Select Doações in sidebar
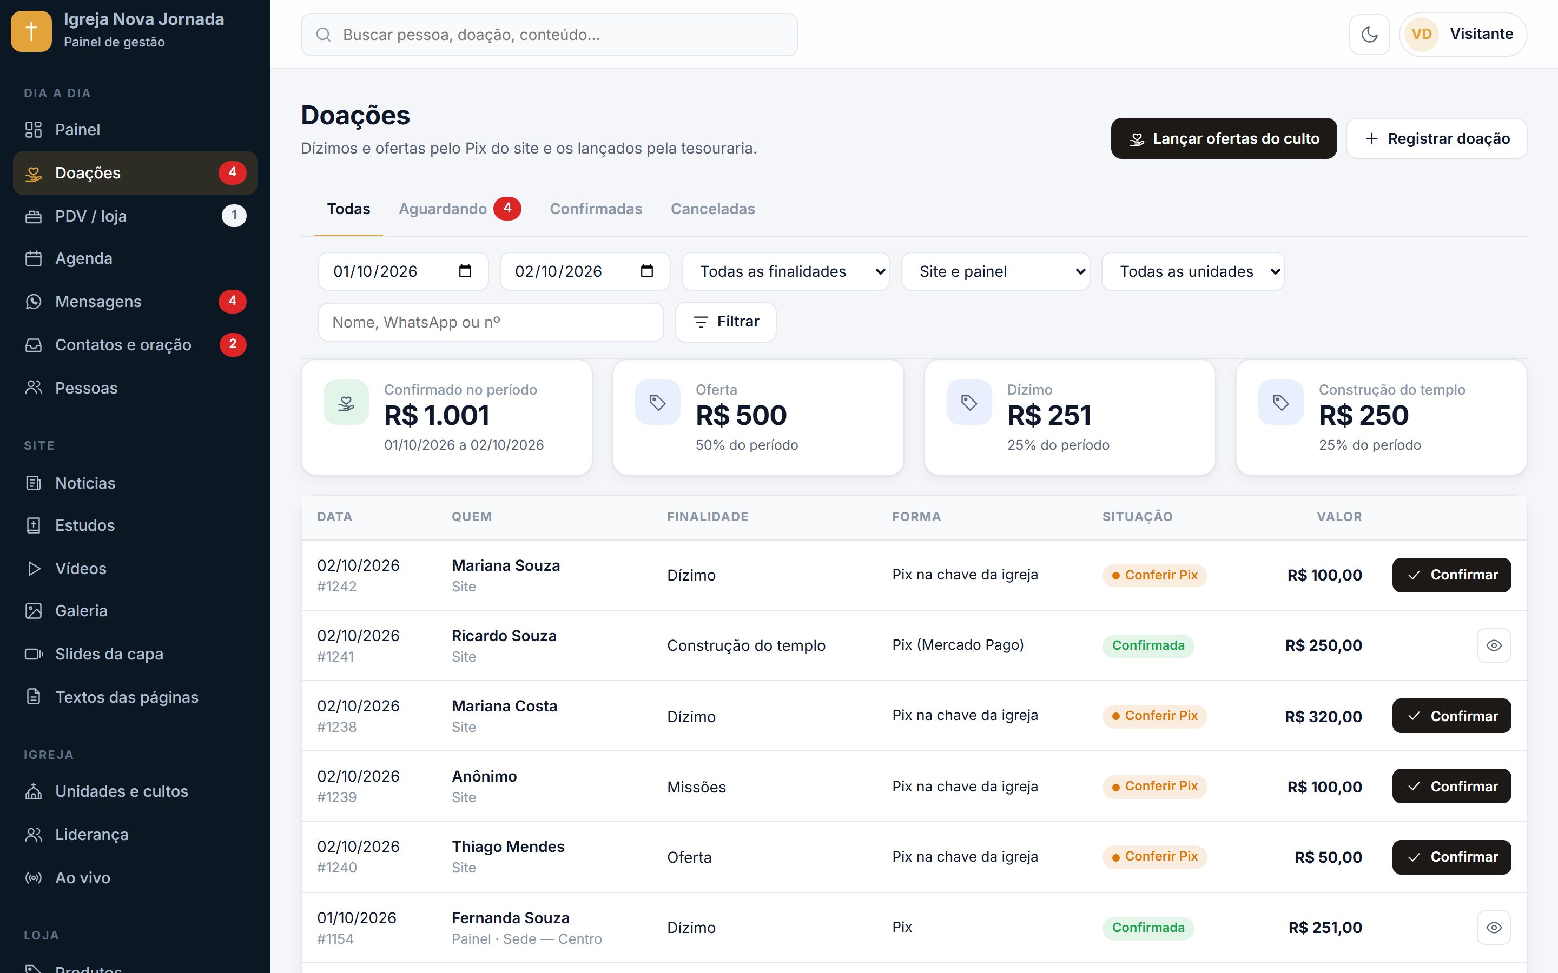Viewport: 1558px width, 973px height. tap(135, 172)
